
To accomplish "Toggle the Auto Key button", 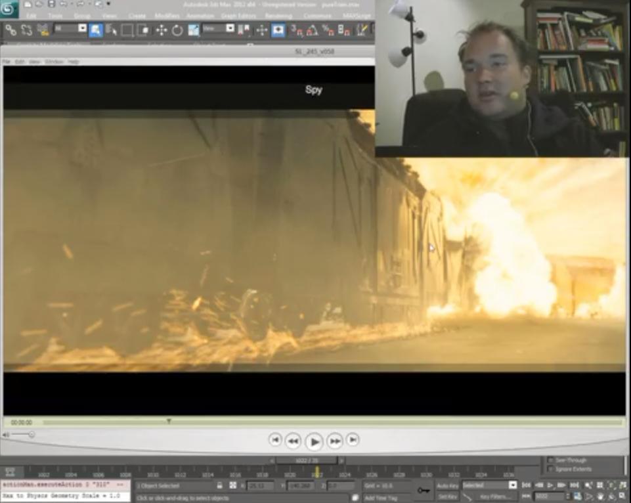I will tap(448, 486).
